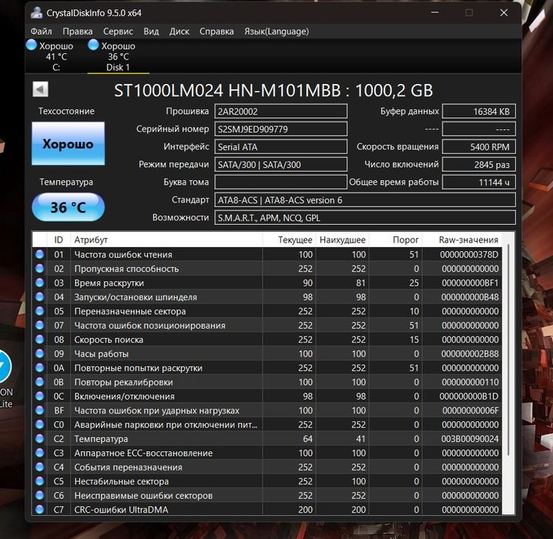Viewport: 553px width, 539px height.
Task: Click the 2845 раз power-on count field
Action: coord(479,164)
